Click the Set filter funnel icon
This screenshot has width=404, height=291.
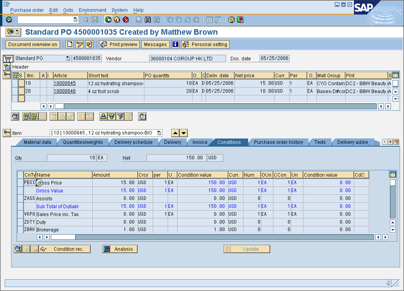click(120, 117)
